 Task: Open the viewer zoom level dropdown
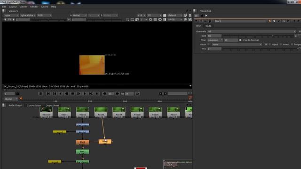click(141, 15)
